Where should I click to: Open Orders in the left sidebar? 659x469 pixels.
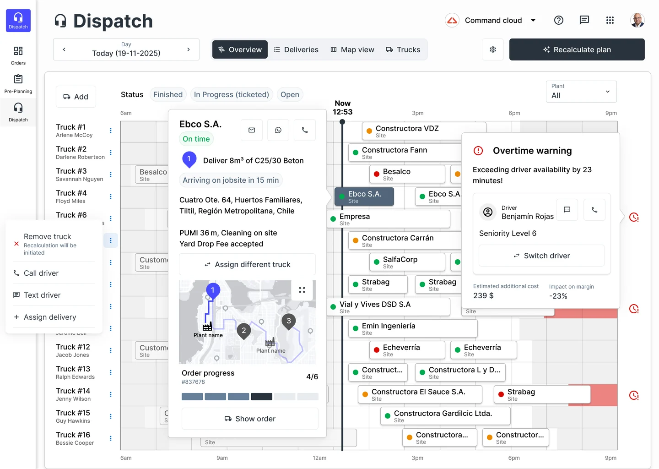point(18,55)
